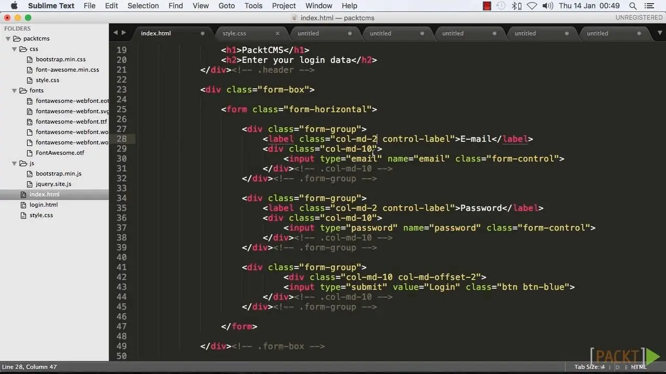Open login.html from the sidebar
This screenshot has width=666, height=374.
pyautogui.click(x=44, y=205)
